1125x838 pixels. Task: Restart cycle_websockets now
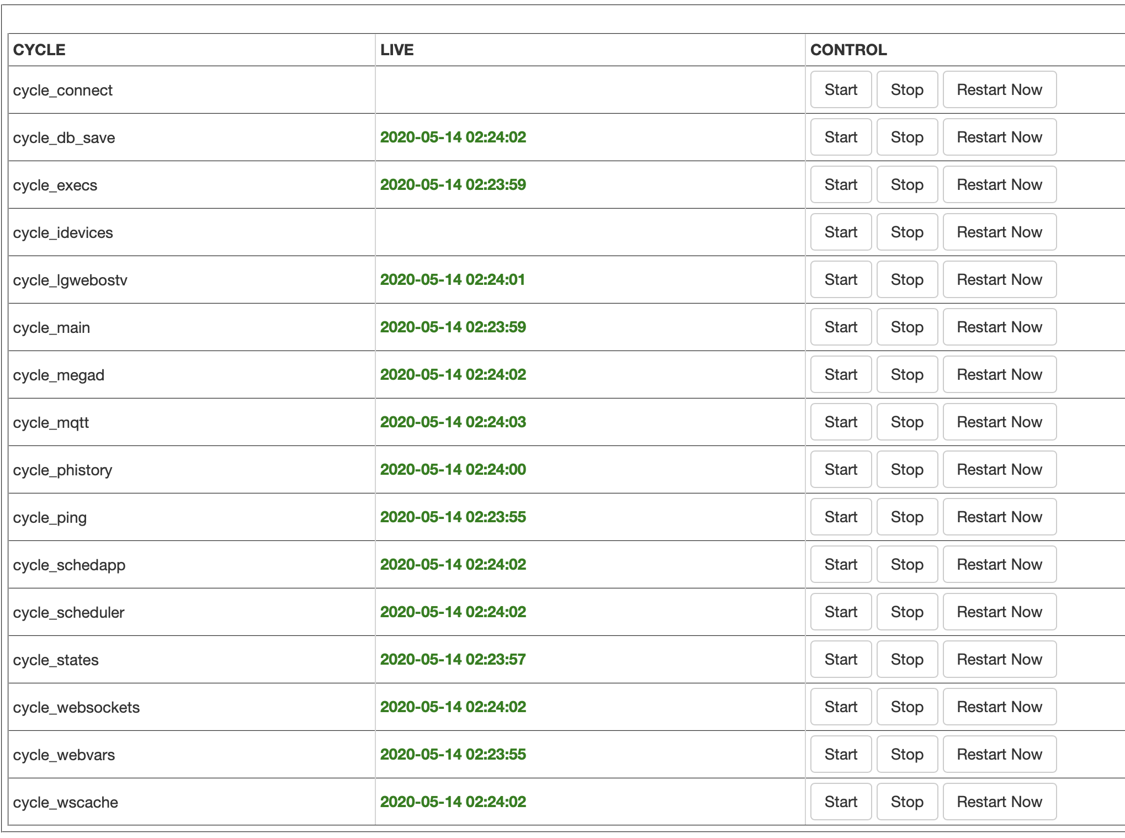click(x=999, y=707)
